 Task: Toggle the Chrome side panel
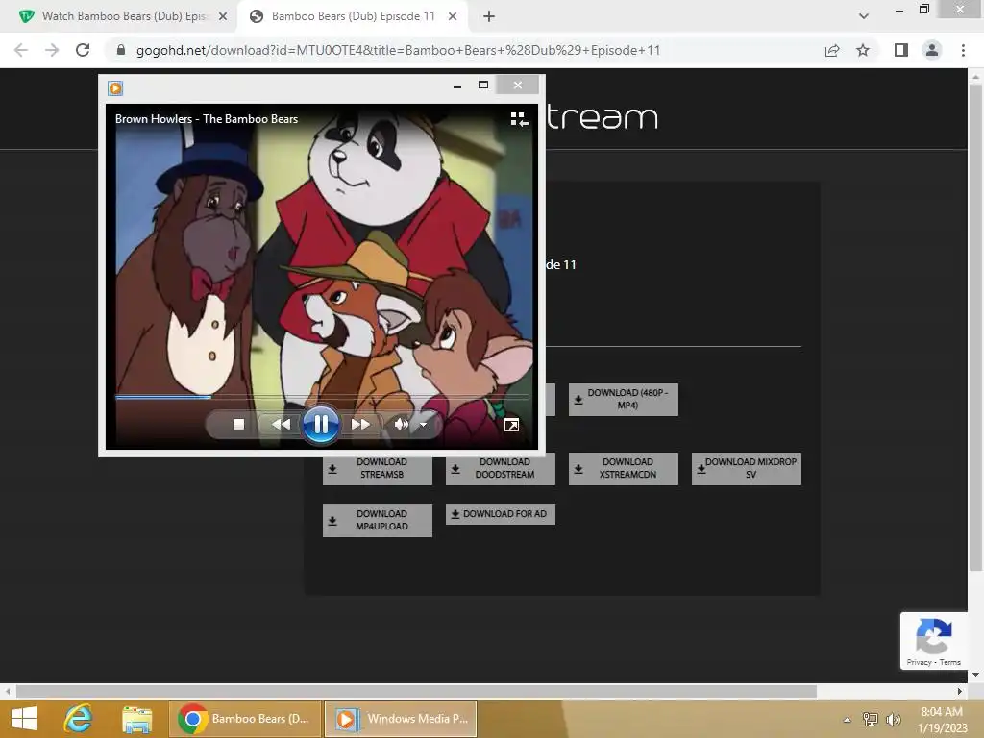pyautogui.click(x=901, y=50)
